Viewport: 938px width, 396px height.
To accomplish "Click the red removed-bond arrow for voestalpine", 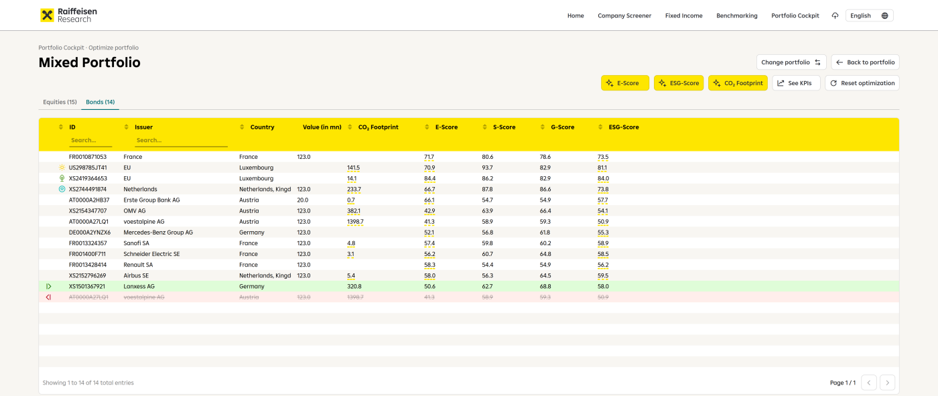I will (x=48, y=297).
